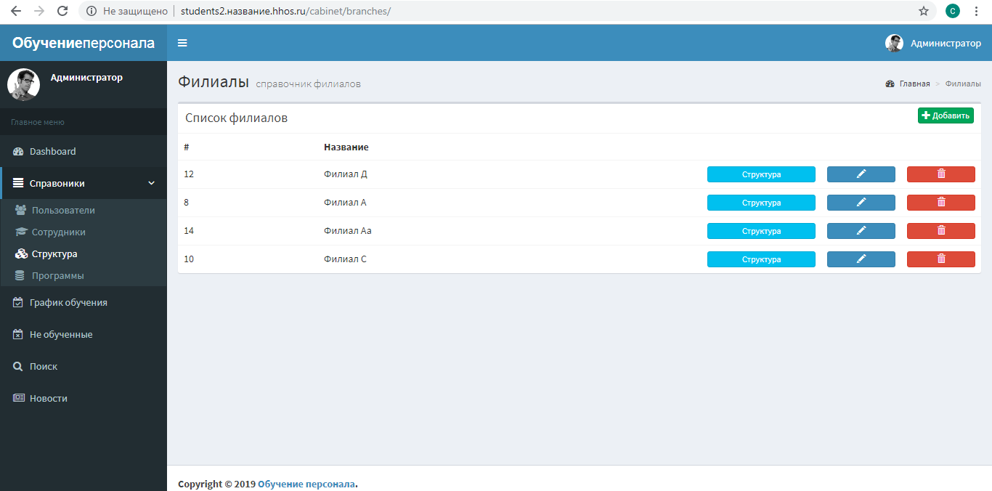Viewport: 992px width, 491px height.
Task: Click the Список филиалов heading
Action: [x=237, y=118]
